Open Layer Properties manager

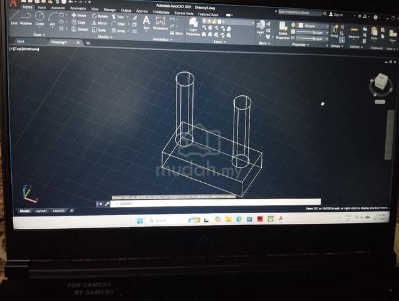(x=193, y=27)
